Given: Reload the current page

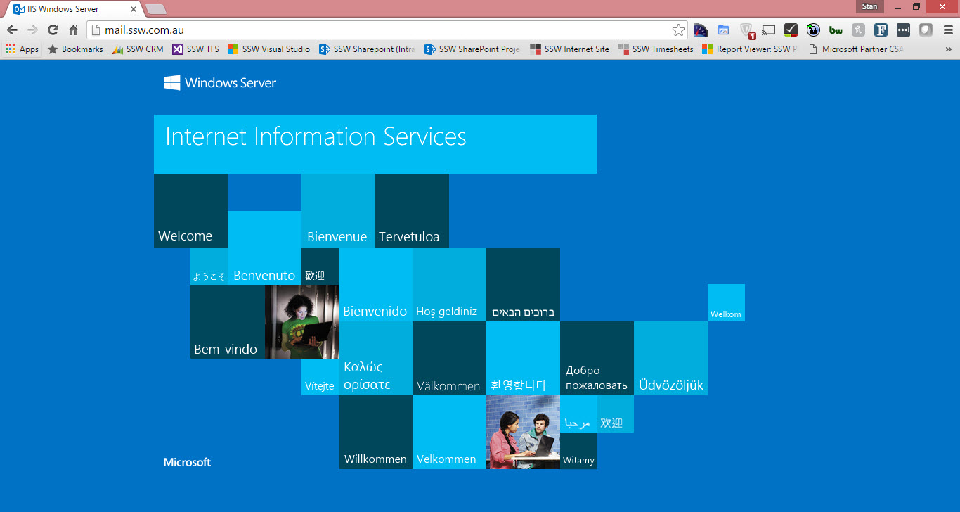Looking at the screenshot, I should [53, 30].
